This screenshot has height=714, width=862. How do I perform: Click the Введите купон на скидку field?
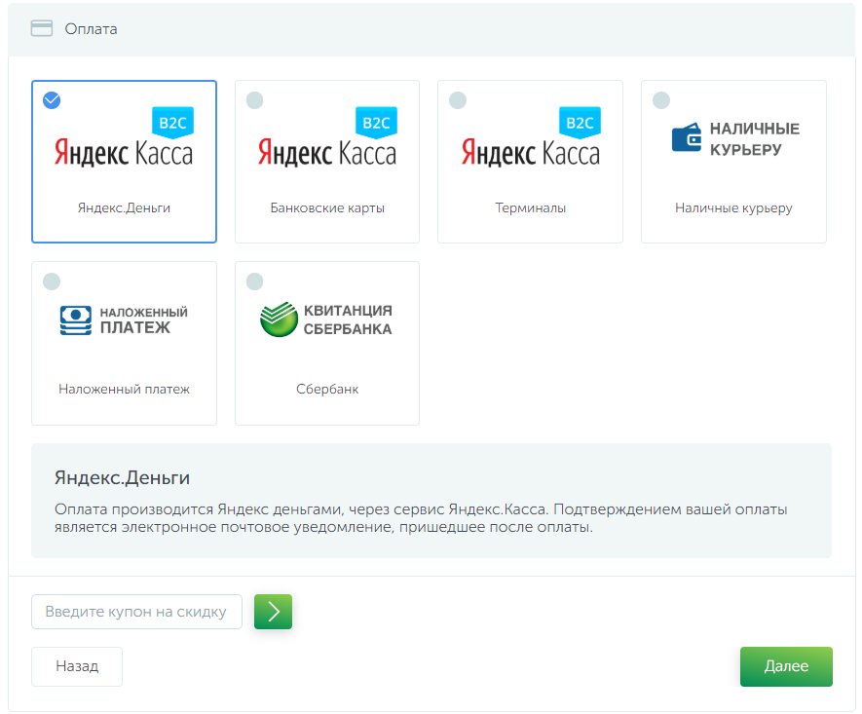pos(137,611)
